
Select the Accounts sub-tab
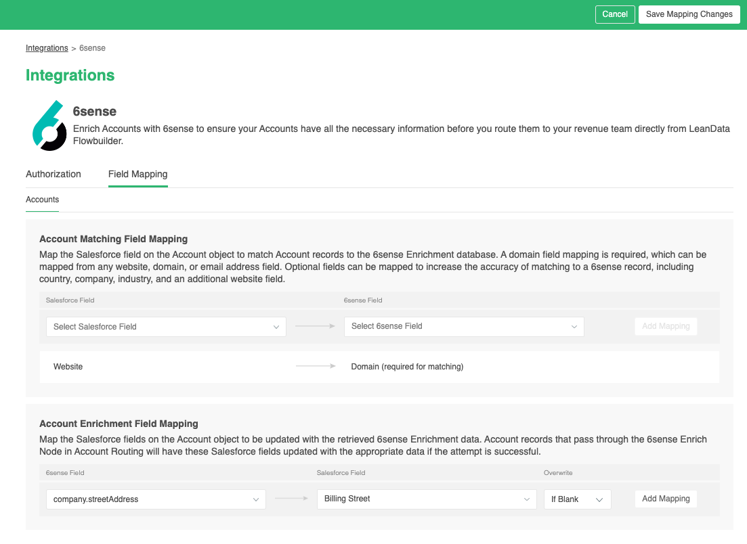coord(43,200)
